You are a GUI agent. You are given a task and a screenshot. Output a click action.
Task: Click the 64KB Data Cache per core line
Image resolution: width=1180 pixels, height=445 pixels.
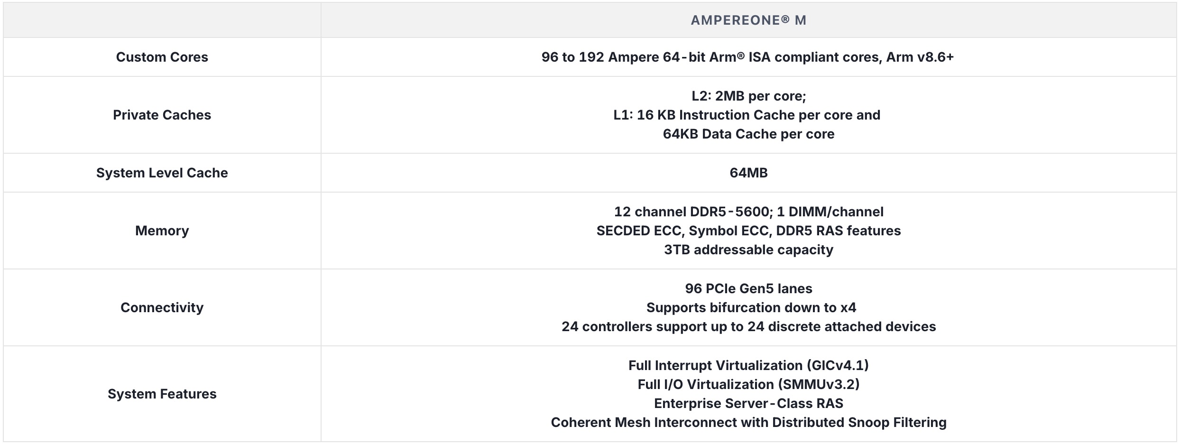[748, 134]
